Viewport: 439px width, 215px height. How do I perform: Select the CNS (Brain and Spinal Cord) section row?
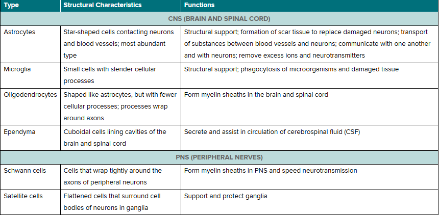click(219, 19)
